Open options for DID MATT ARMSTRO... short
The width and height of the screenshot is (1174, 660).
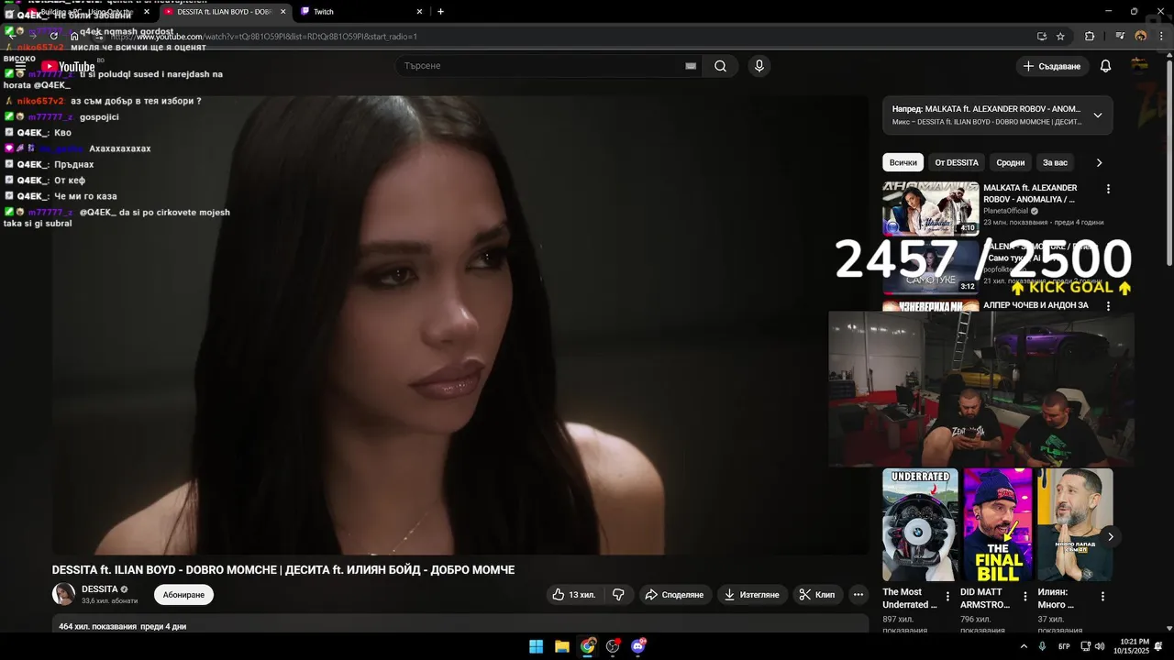(1025, 597)
